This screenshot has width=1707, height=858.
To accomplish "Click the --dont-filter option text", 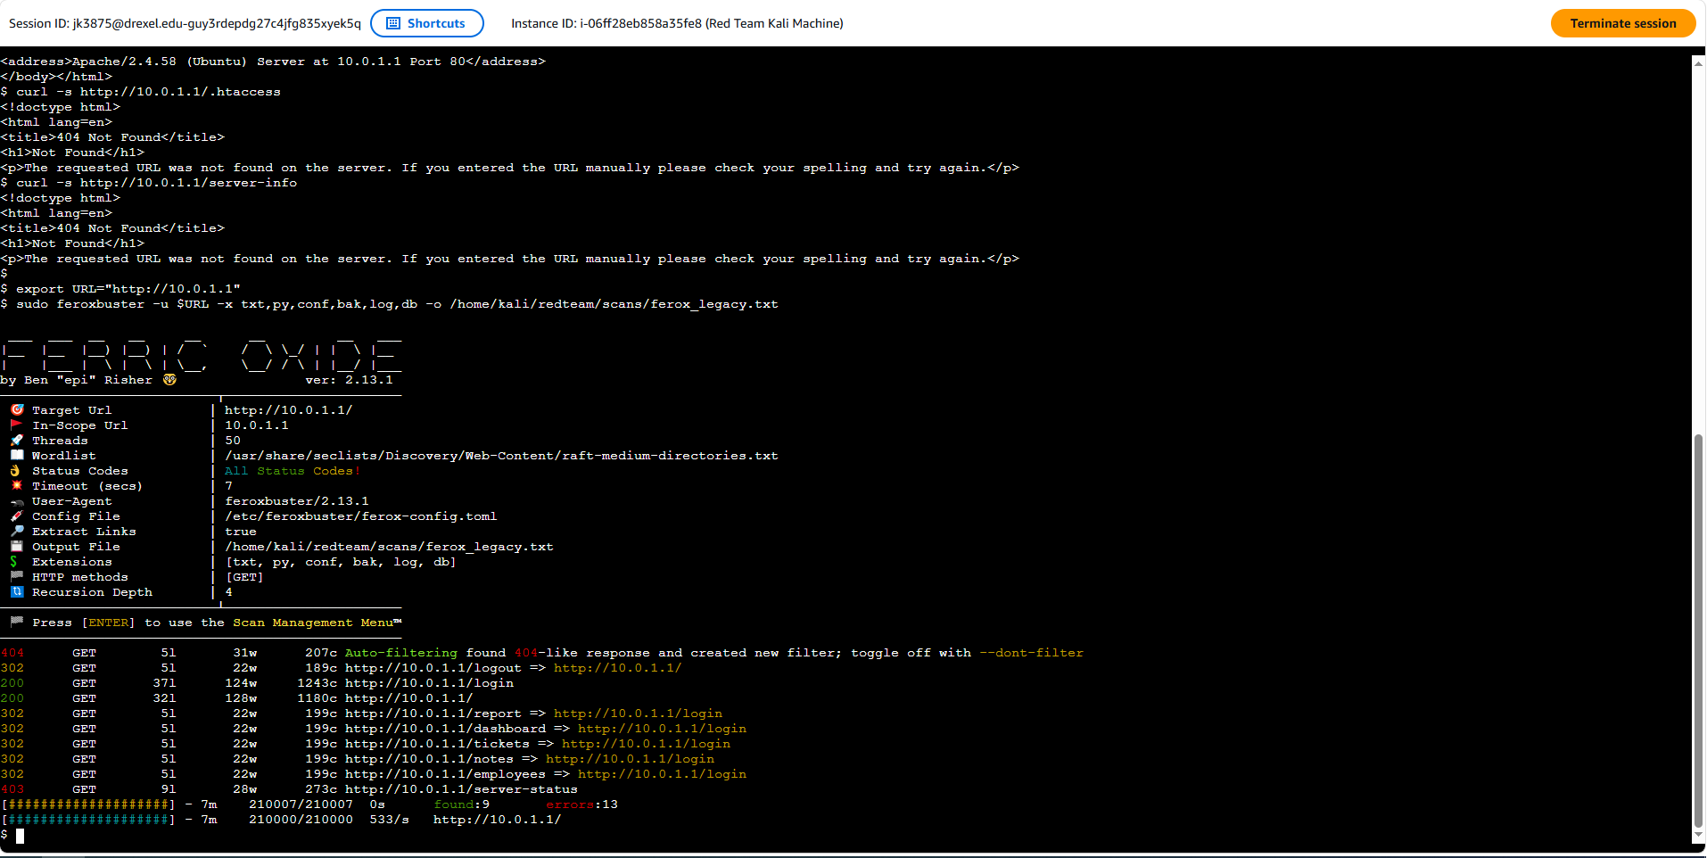I will click(x=1031, y=652).
